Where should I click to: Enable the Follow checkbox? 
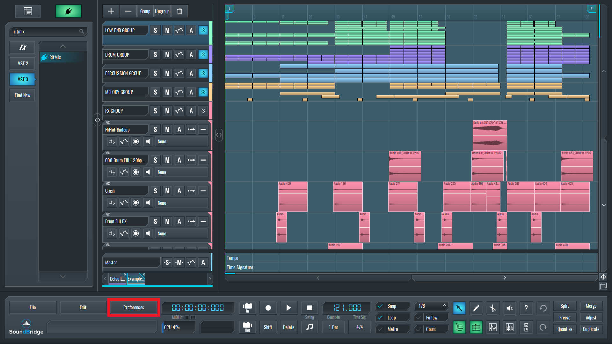pos(419,318)
